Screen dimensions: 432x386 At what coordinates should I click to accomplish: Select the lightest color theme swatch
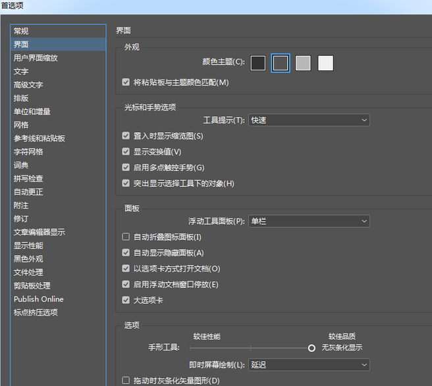click(325, 63)
